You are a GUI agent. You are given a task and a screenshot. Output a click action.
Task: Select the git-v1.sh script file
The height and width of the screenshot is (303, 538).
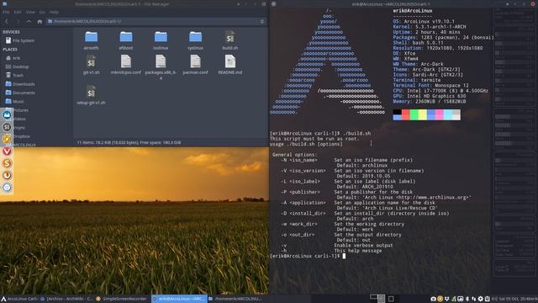92,65
